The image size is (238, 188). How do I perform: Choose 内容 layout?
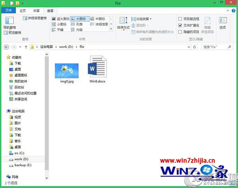[x=77, y=30]
